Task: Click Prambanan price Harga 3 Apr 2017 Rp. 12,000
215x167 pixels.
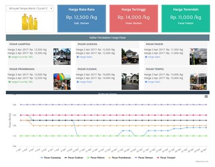Action: coord(27,75)
